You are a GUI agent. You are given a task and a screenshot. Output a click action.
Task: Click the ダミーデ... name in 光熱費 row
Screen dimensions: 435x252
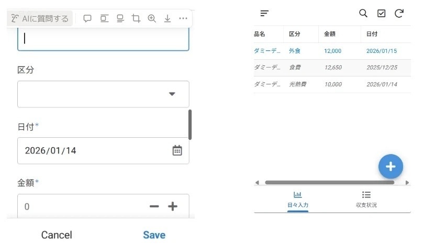(267, 84)
